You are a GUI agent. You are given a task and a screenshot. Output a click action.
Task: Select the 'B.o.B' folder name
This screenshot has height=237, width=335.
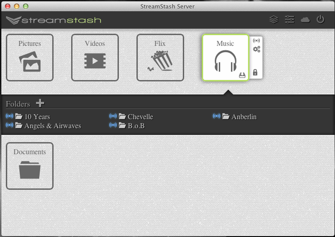click(136, 126)
